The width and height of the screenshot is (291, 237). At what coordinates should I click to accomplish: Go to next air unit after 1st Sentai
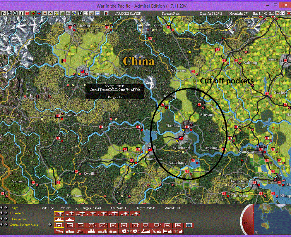pos(6,213)
